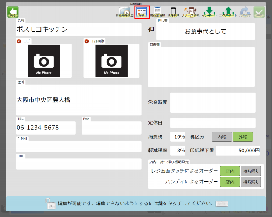Open the リリース情報 release info icon

(191, 12)
